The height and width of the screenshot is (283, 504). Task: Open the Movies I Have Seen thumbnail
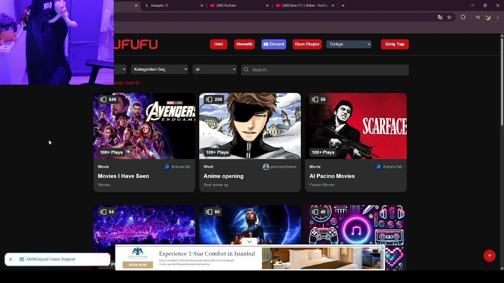(x=144, y=126)
